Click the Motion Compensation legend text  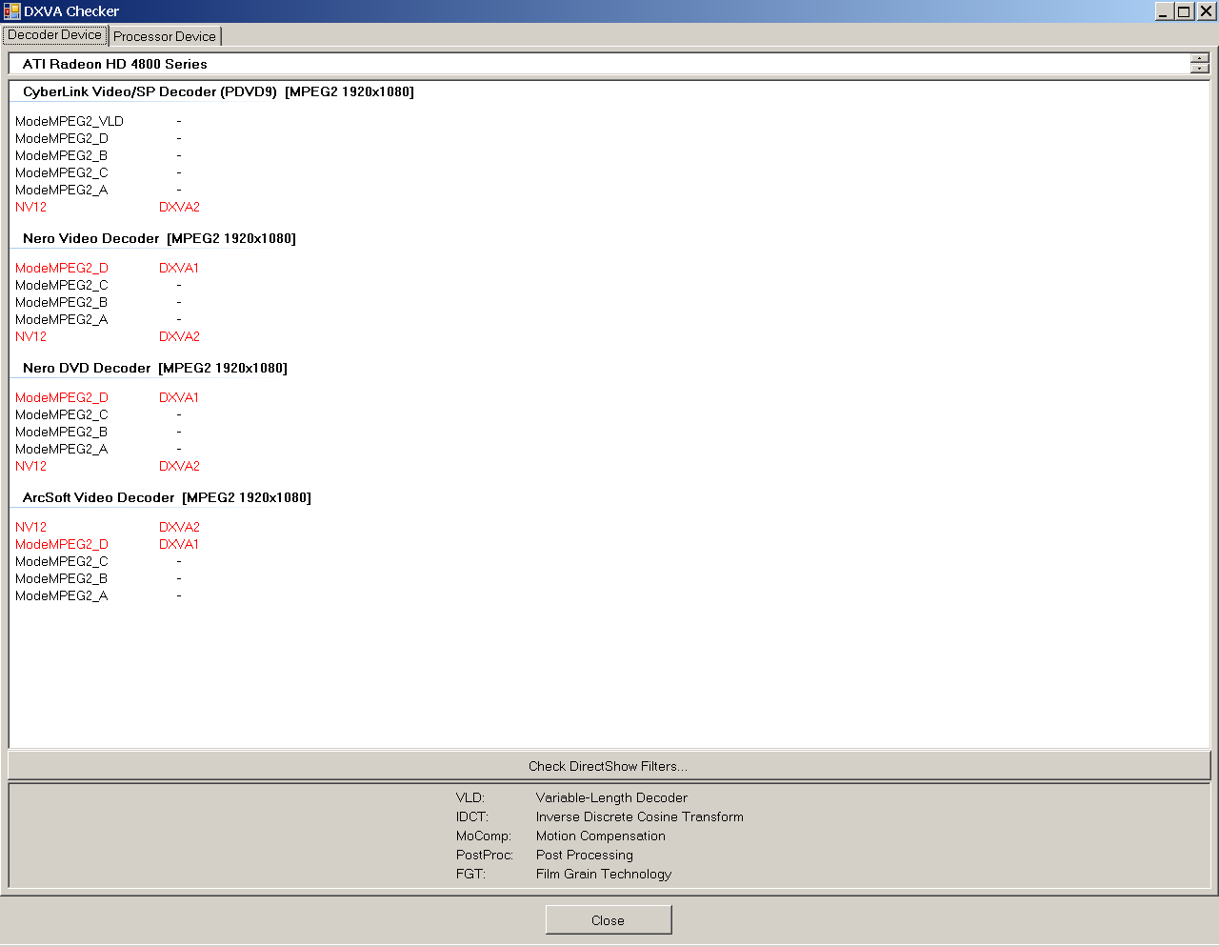[x=601, y=836]
